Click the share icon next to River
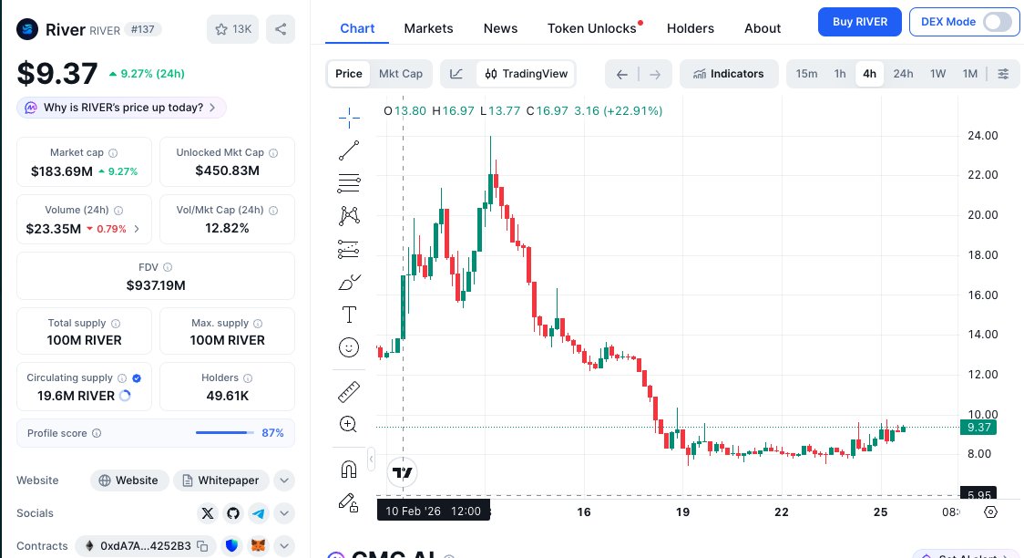Screen dimensions: 1024x558 pos(280,29)
